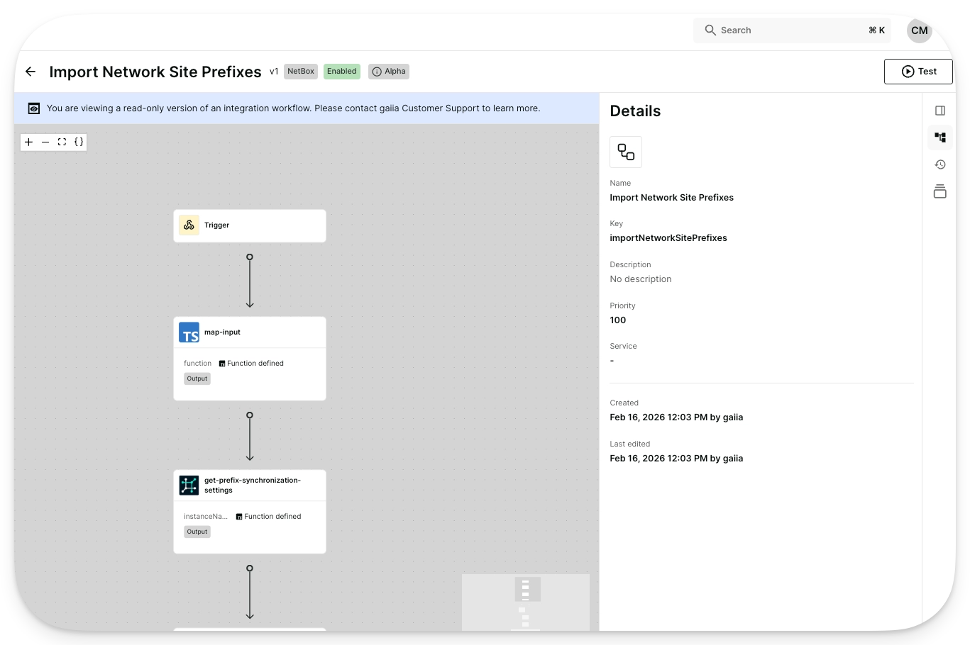
Task: Click connector handle below map-input node
Action: [250, 415]
